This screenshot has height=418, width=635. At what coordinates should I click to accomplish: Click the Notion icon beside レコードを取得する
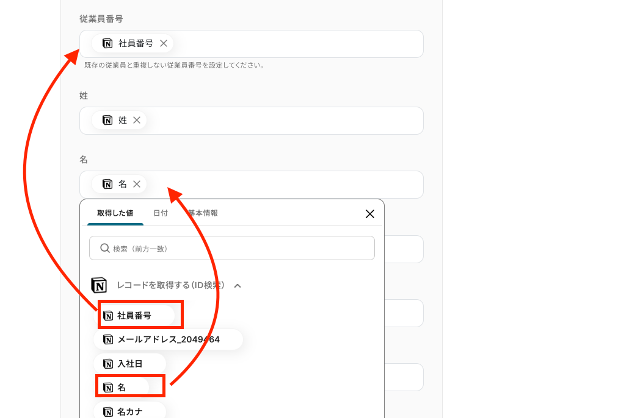click(99, 285)
